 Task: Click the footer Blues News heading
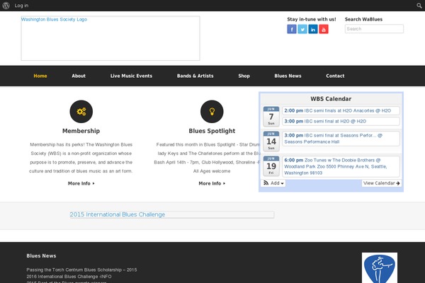click(x=41, y=255)
